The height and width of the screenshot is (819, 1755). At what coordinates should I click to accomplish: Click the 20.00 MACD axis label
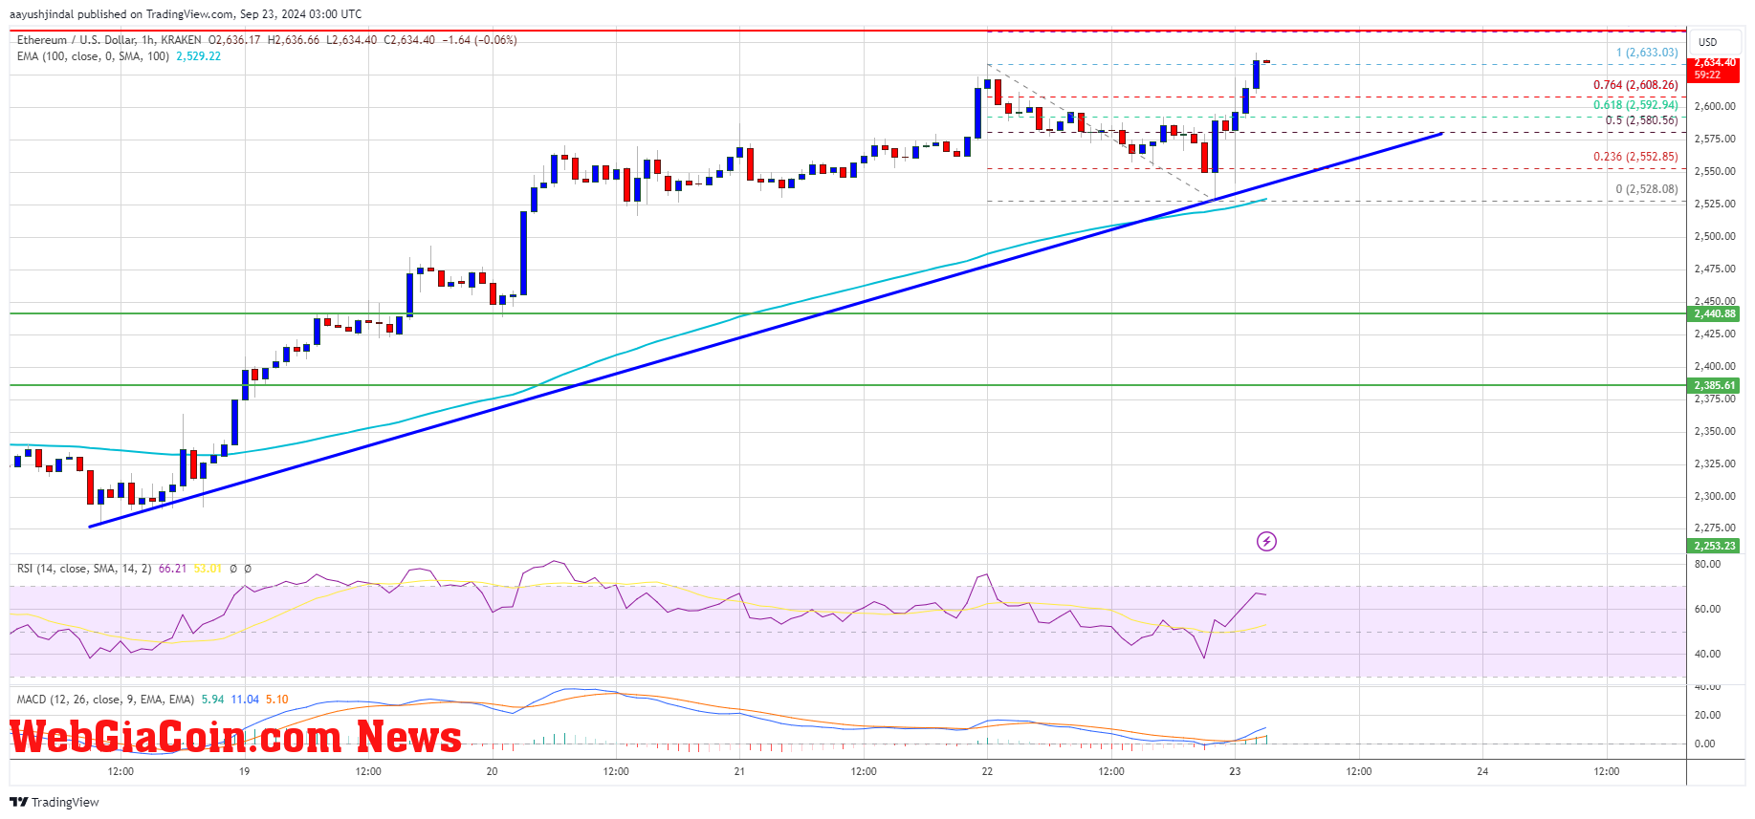(1707, 715)
